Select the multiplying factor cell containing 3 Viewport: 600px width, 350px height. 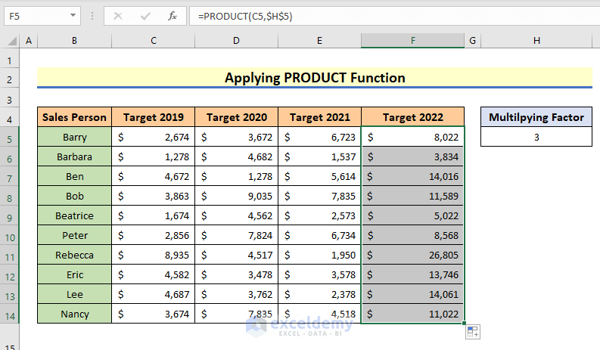click(x=536, y=137)
